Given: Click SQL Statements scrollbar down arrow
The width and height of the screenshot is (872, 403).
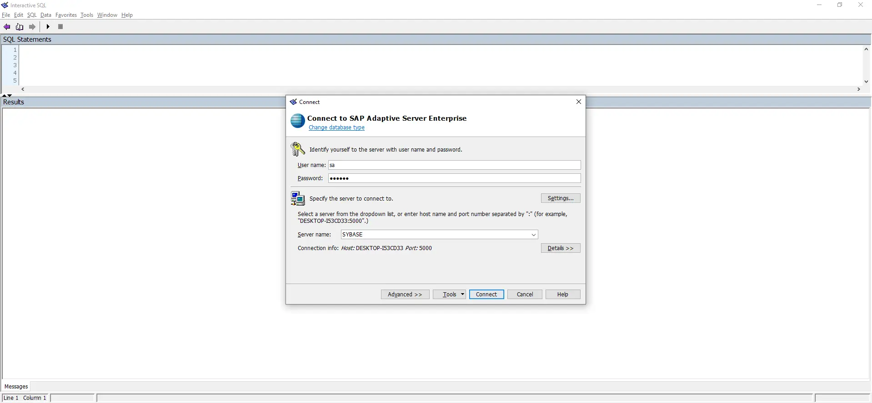Looking at the screenshot, I should tap(866, 82).
